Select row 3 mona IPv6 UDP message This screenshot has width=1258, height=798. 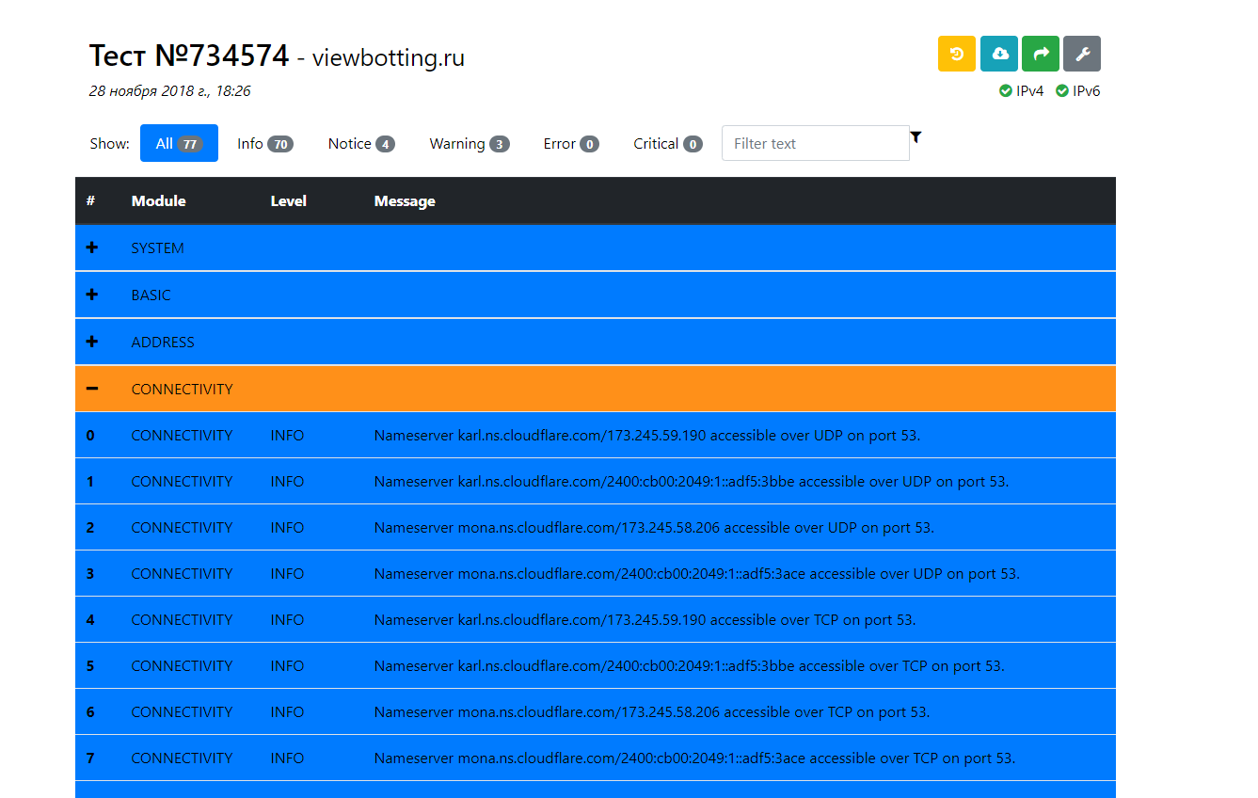click(696, 574)
